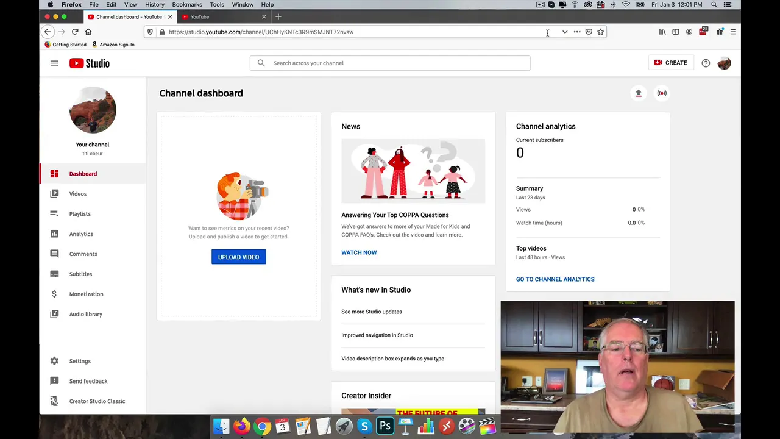Click the Creator Insider card title
780x439 pixels.
[x=366, y=396]
